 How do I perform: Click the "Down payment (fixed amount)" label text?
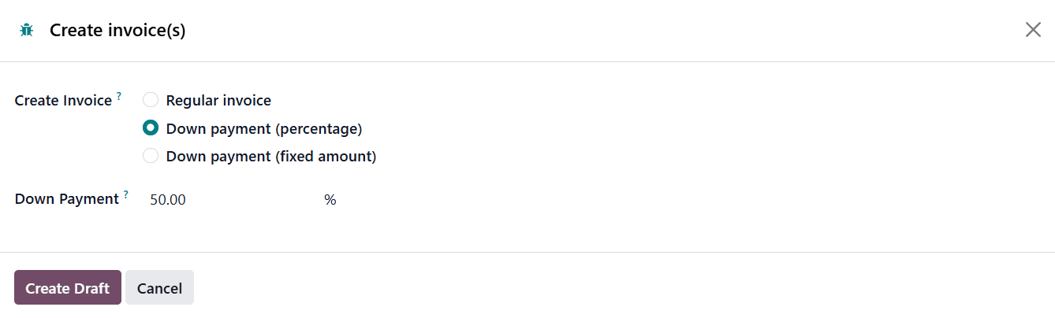click(271, 157)
